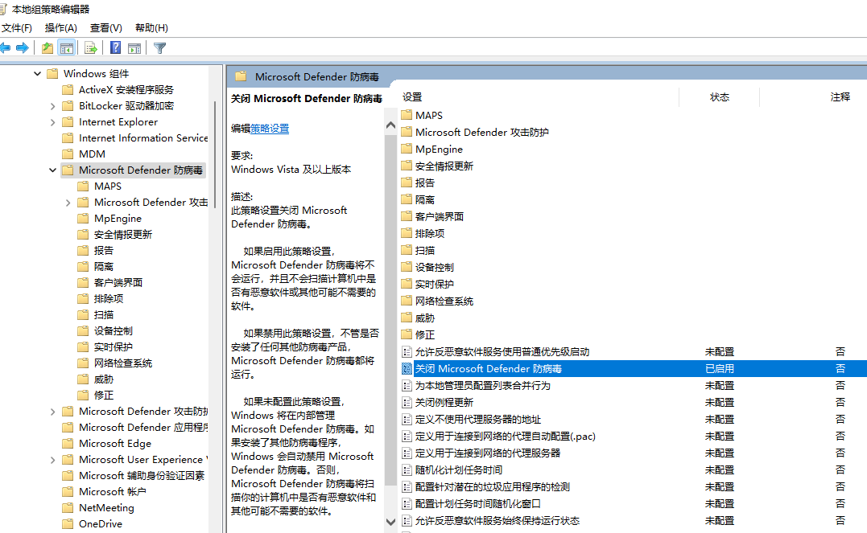Open the 文件(F) menu
Screen dimensions: 867x533
click(17, 27)
